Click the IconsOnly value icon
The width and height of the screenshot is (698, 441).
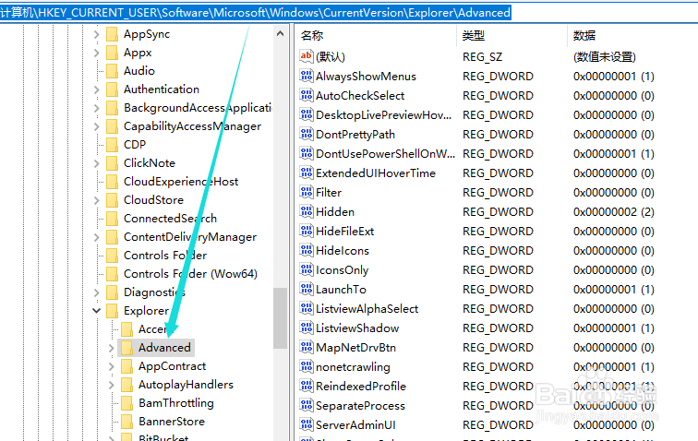click(x=307, y=269)
